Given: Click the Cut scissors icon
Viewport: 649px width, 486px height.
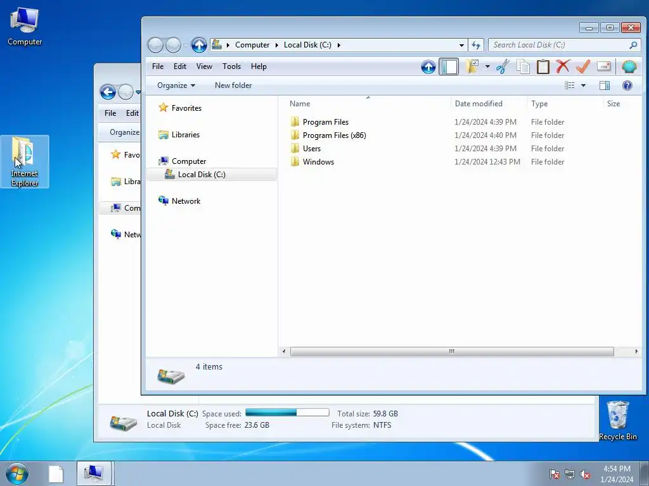Looking at the screenshot, I should pyautogui.click(x=503, y=66).
